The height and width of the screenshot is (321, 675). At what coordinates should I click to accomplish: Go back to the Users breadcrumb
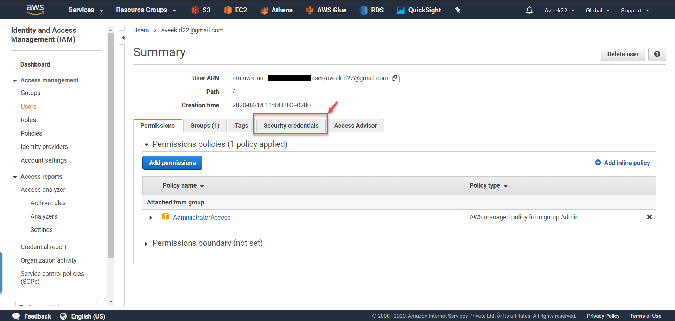(141, 30)
